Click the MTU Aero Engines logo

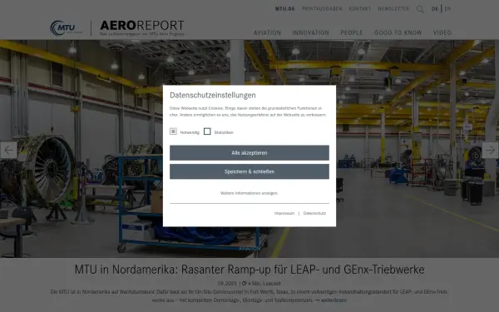click(x=67, y=28)
